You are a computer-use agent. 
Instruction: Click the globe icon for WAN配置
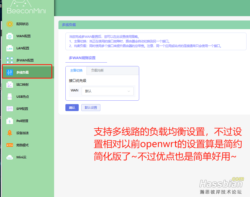[x=10, y=36]
